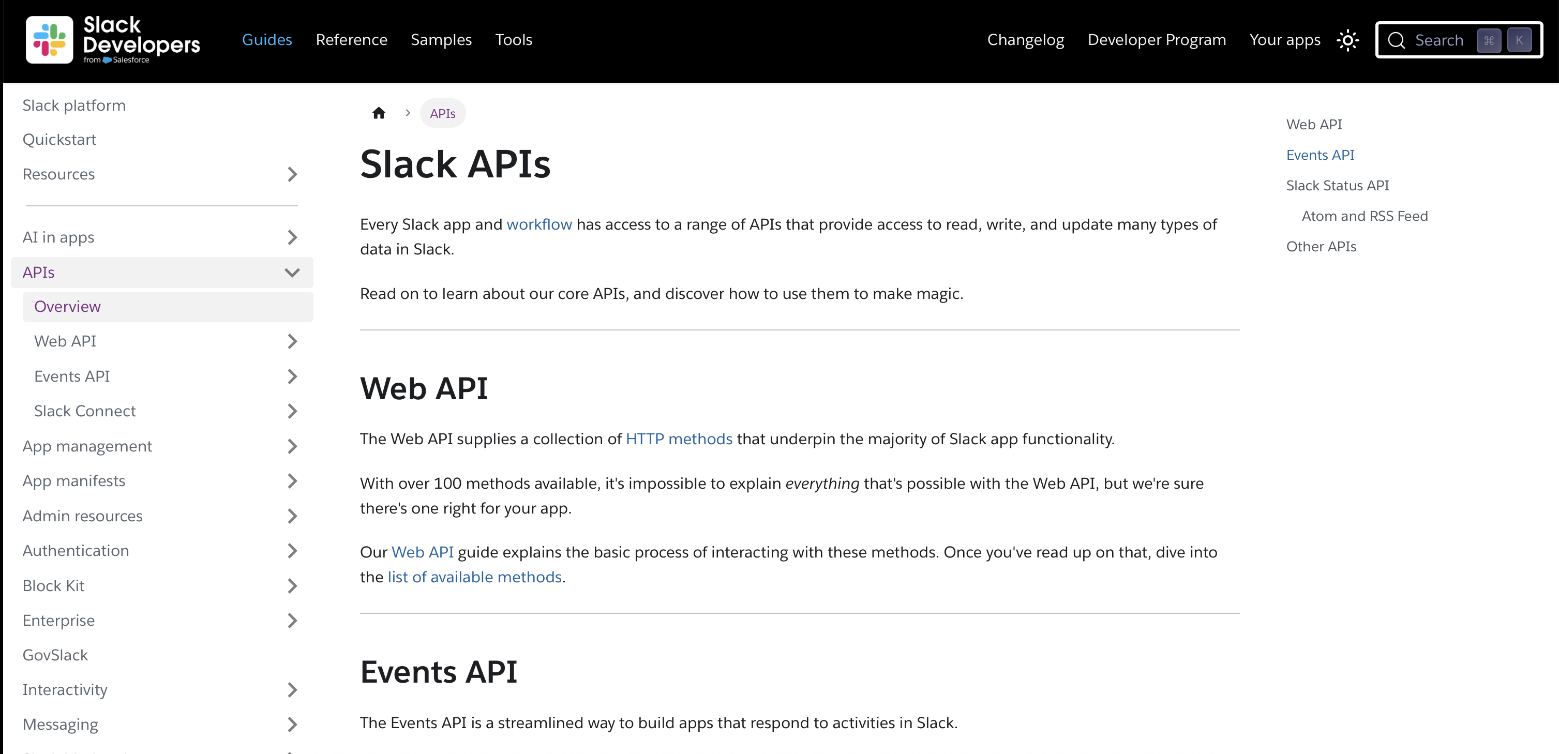Click the breadcrumb separator chevron icon

tap(408, 113)
